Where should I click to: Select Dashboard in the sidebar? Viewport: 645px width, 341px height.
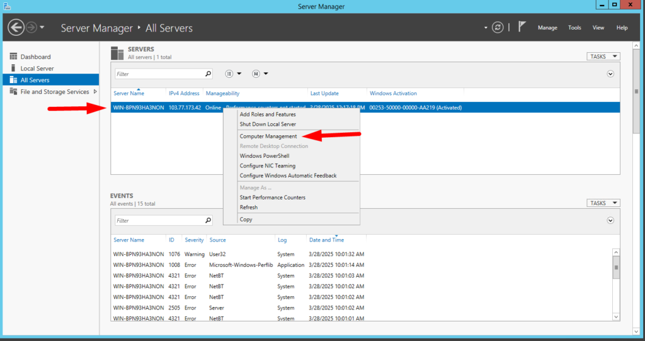coord(35,57)
